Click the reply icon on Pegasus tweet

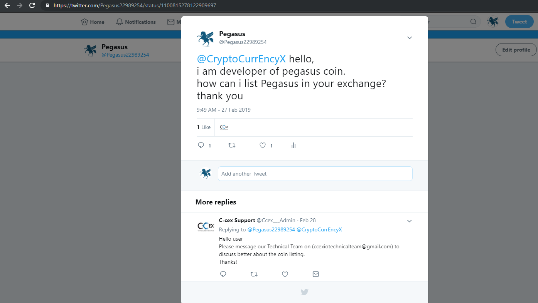(201, 145)
